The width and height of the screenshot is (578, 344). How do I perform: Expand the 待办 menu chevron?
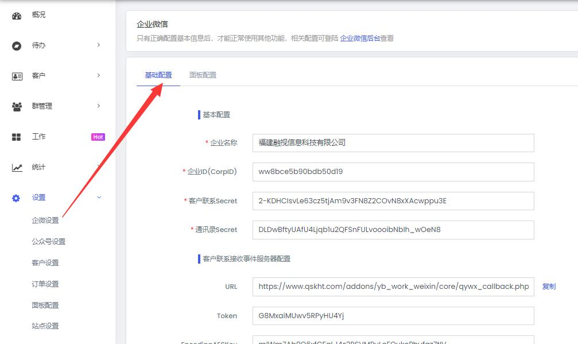point(98,45)
